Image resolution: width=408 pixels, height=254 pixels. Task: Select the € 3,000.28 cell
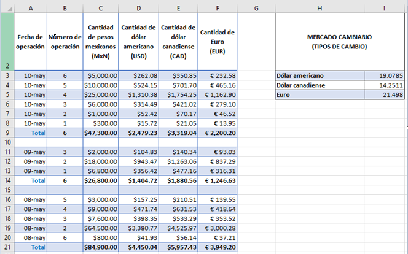(x=218, y=228)
